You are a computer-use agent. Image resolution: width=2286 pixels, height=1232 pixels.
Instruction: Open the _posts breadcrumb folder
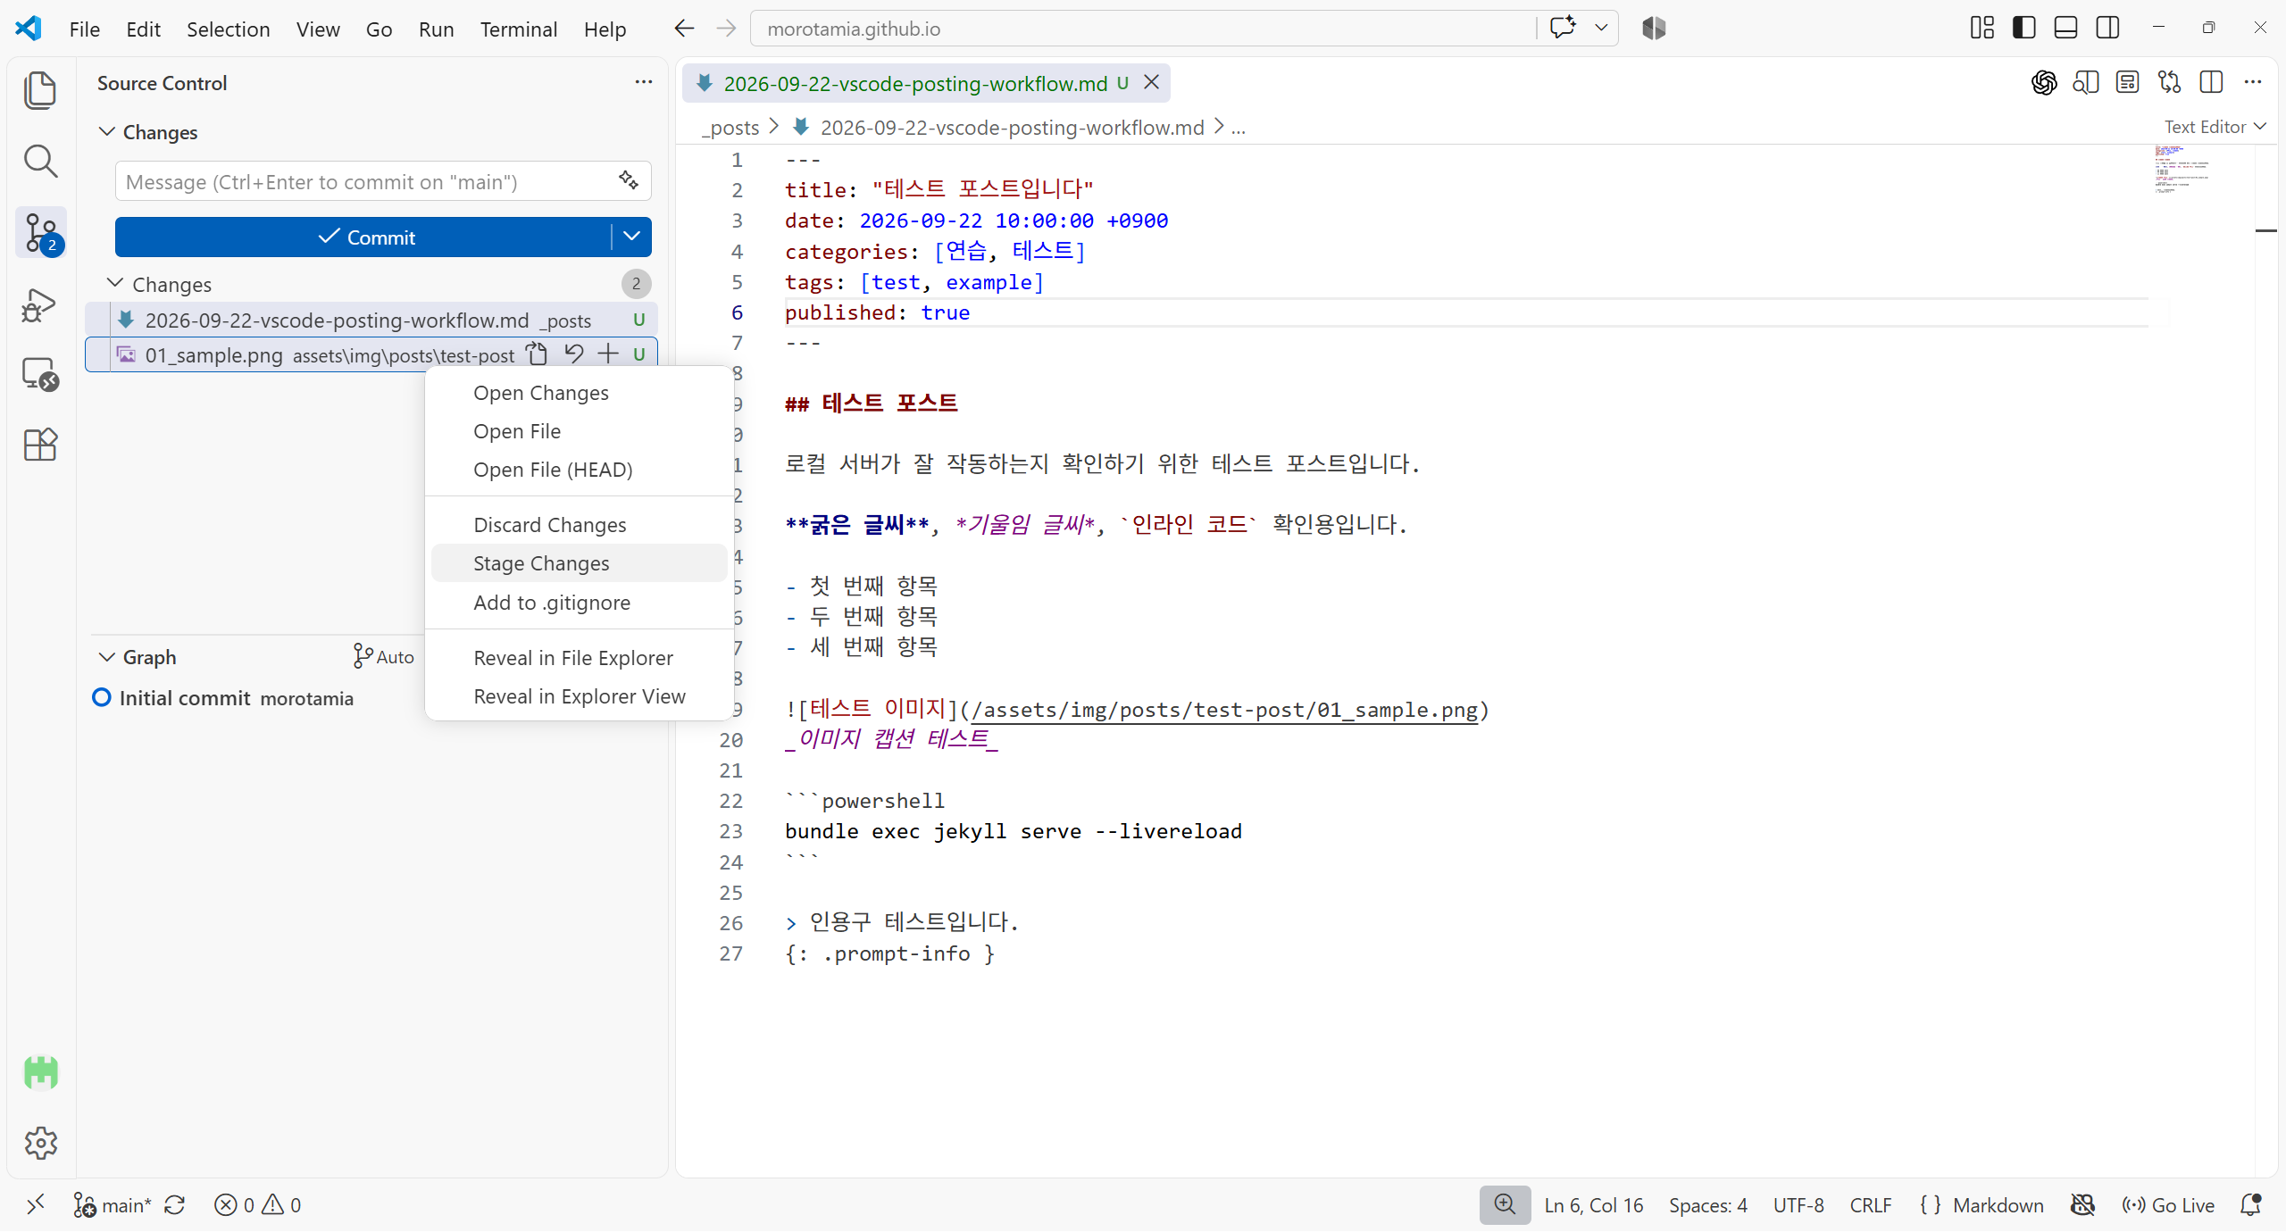[730, 128]
